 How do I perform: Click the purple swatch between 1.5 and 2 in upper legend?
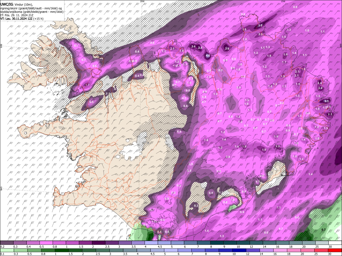tap(85, 243)
